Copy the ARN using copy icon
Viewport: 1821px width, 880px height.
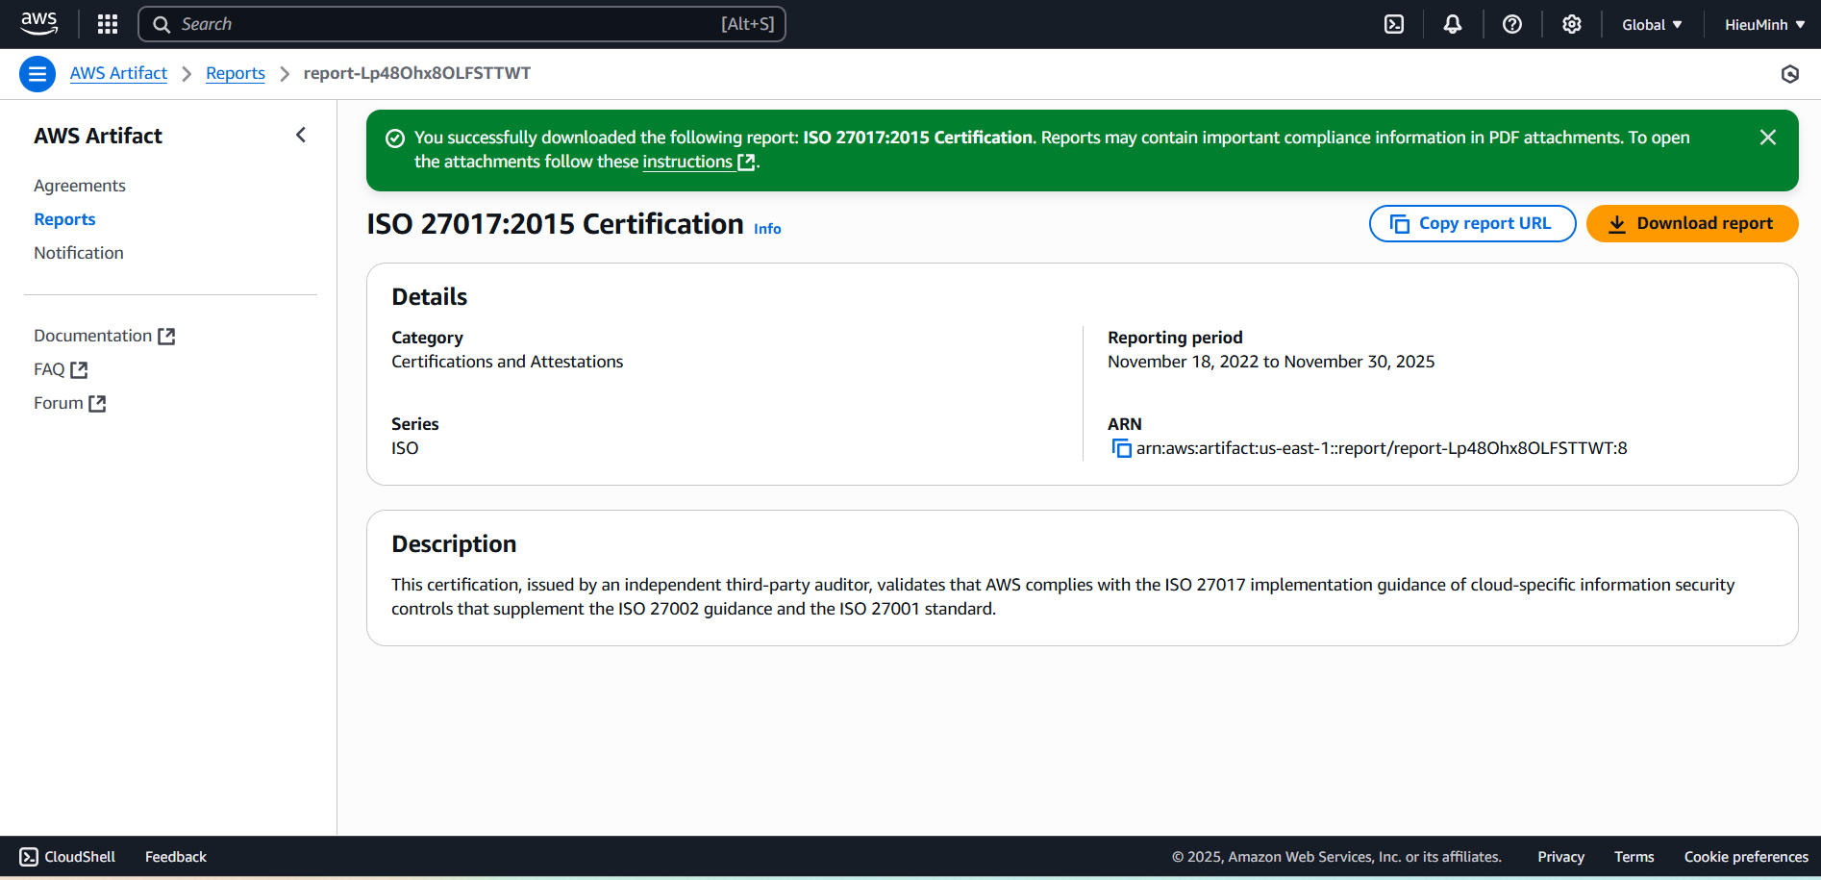[1121, 448]
